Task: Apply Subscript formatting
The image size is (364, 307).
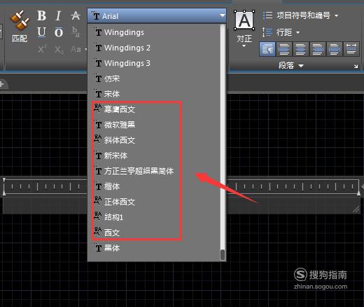Action: pos(59,50)
